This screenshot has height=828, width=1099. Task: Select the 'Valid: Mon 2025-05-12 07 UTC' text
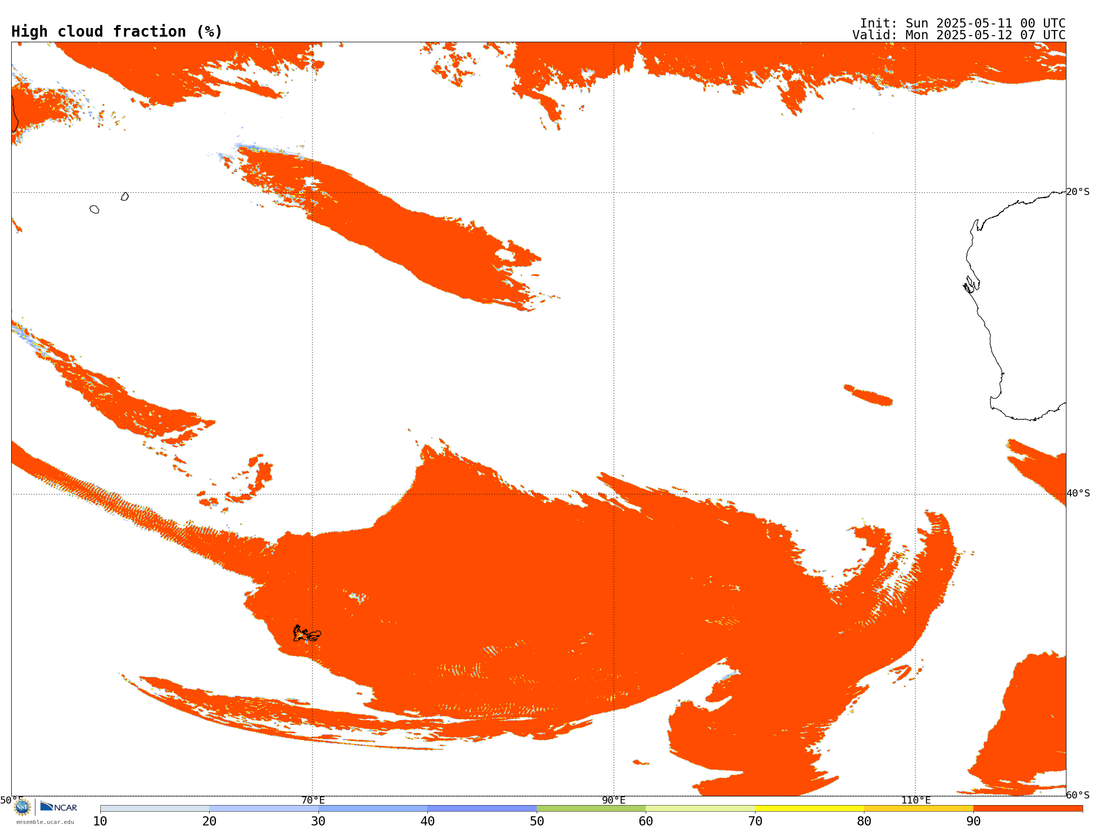[x=959, y=35]
